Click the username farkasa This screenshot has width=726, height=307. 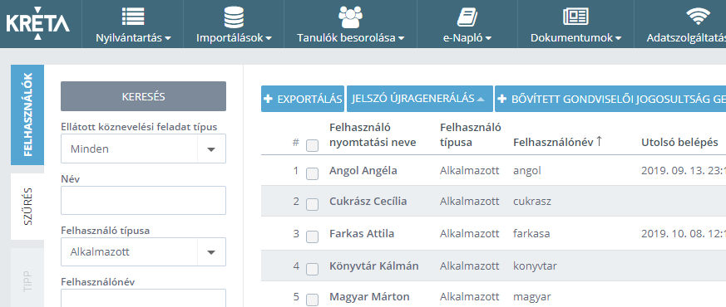pyautogui.click(x=531, y=234)
